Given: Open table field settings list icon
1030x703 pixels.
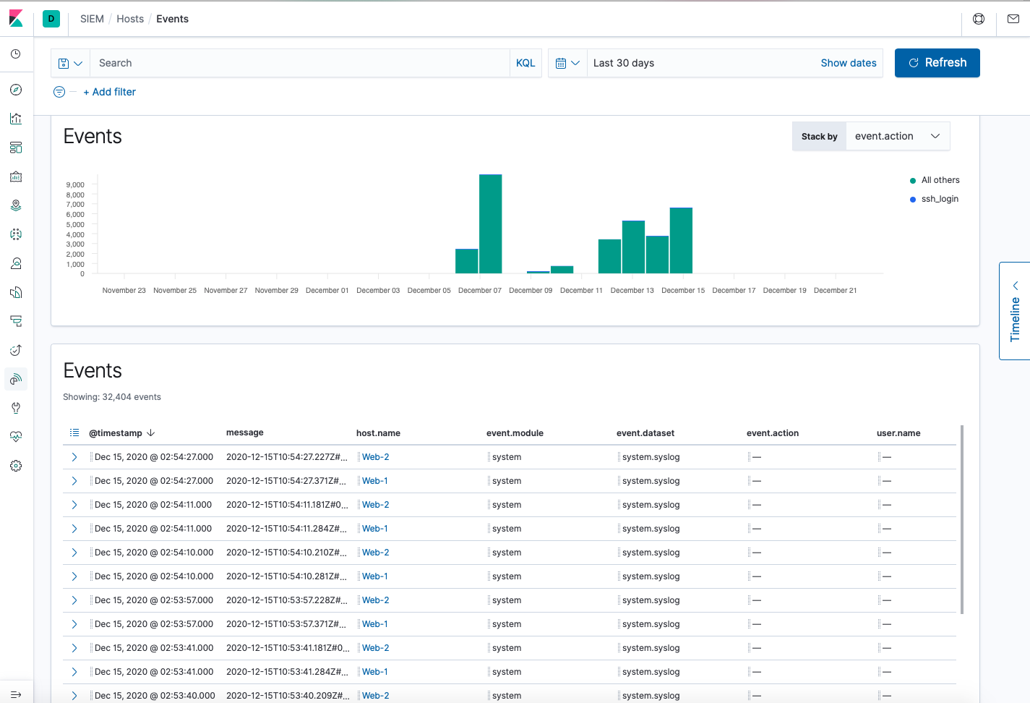Looking at the screenshot, I should point(74,433).
